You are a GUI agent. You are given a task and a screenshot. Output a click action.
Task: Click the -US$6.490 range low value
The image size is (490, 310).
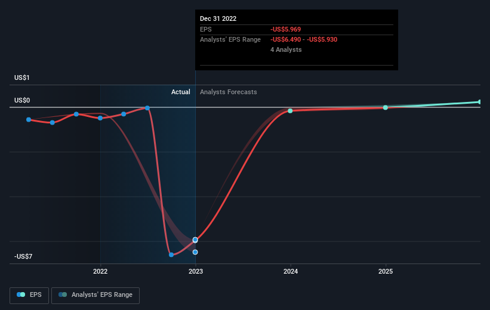click(286, 40)
